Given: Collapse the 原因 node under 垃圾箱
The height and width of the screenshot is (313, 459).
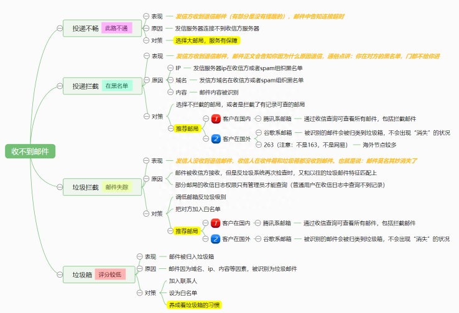Looking at the screenshot, I should 140,268.
